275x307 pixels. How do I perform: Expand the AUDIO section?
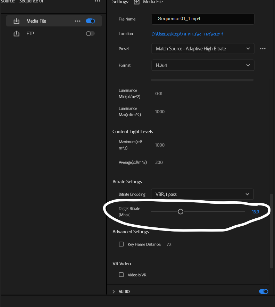(114, 292)
